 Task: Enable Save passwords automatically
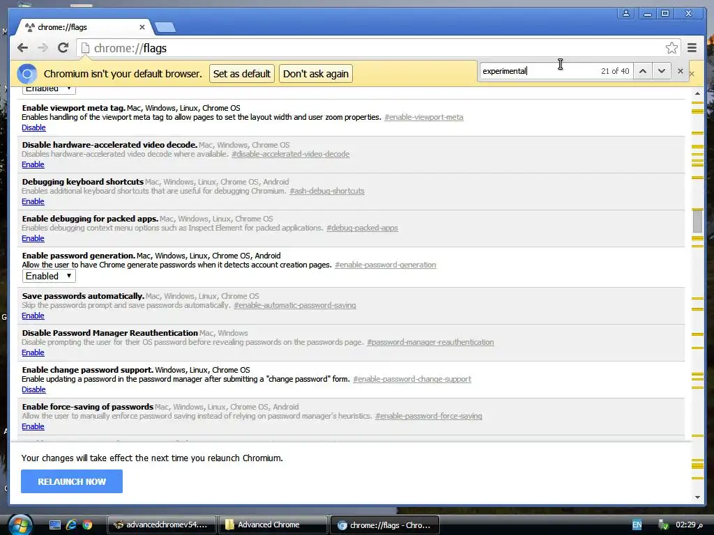(x=33, y=316)
